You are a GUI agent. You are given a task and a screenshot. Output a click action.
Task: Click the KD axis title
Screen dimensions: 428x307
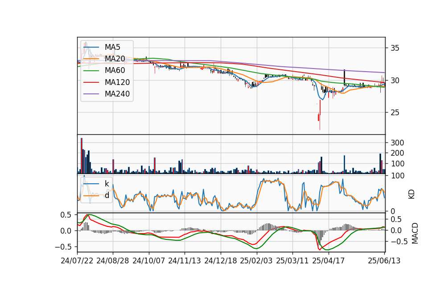pyautogui.click(x=412, y=194)
